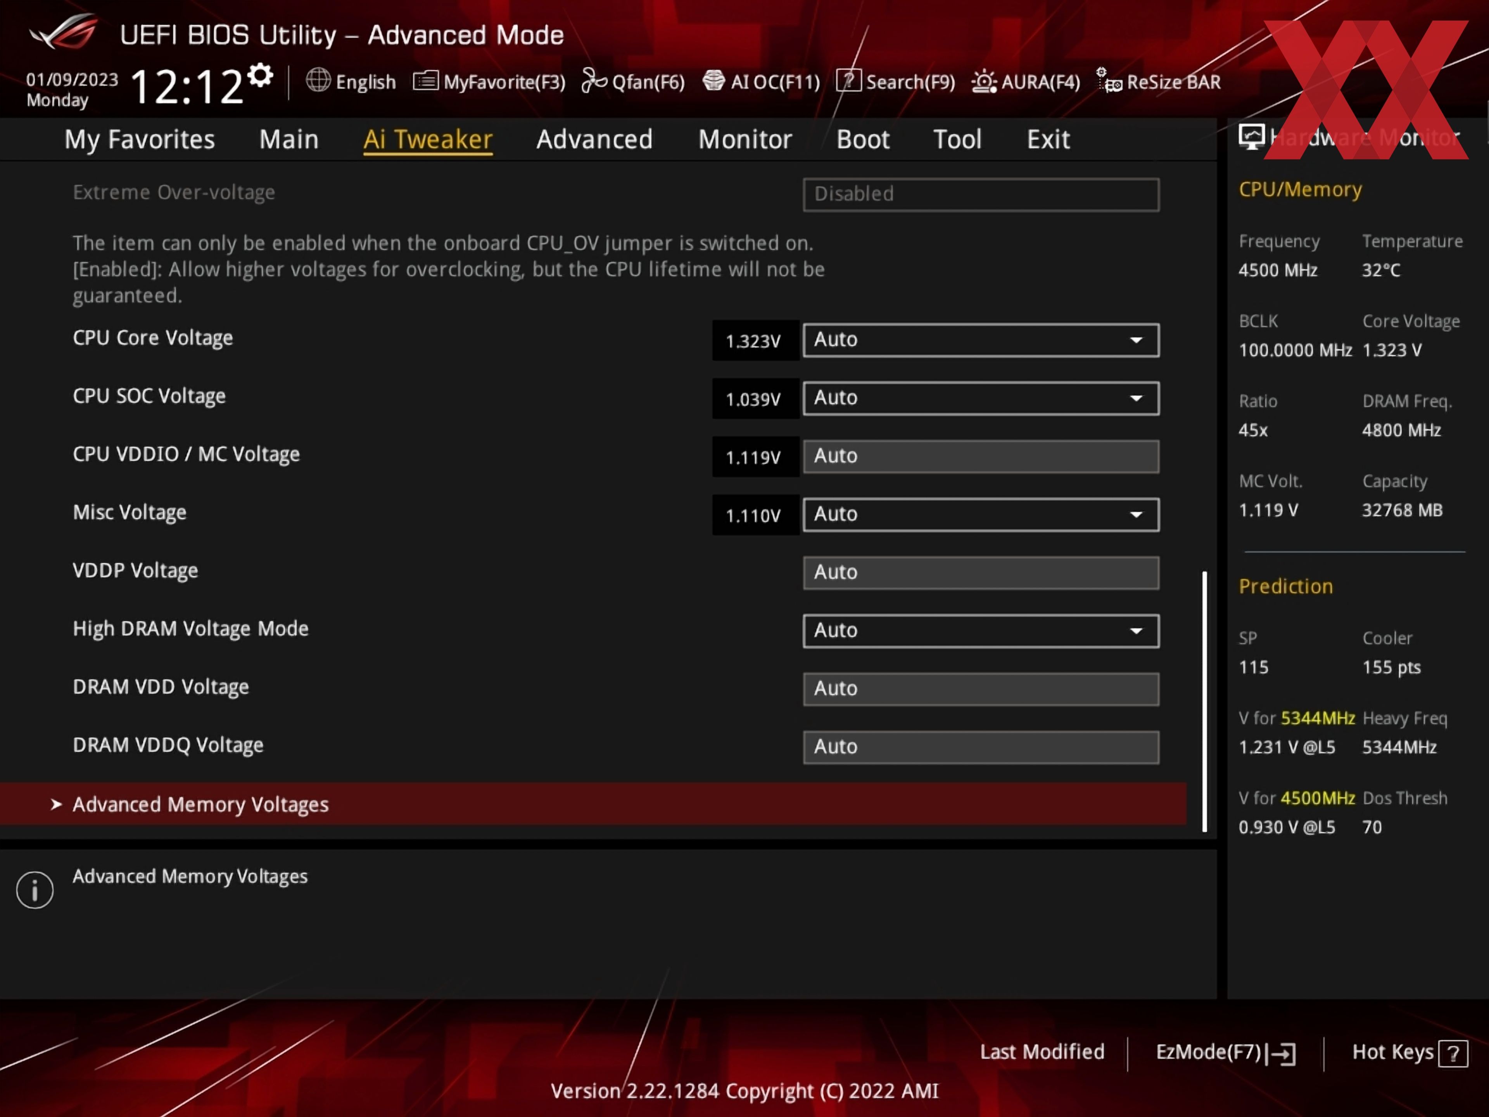Open Qfan(F6) fan control icon

click(594, 81)
